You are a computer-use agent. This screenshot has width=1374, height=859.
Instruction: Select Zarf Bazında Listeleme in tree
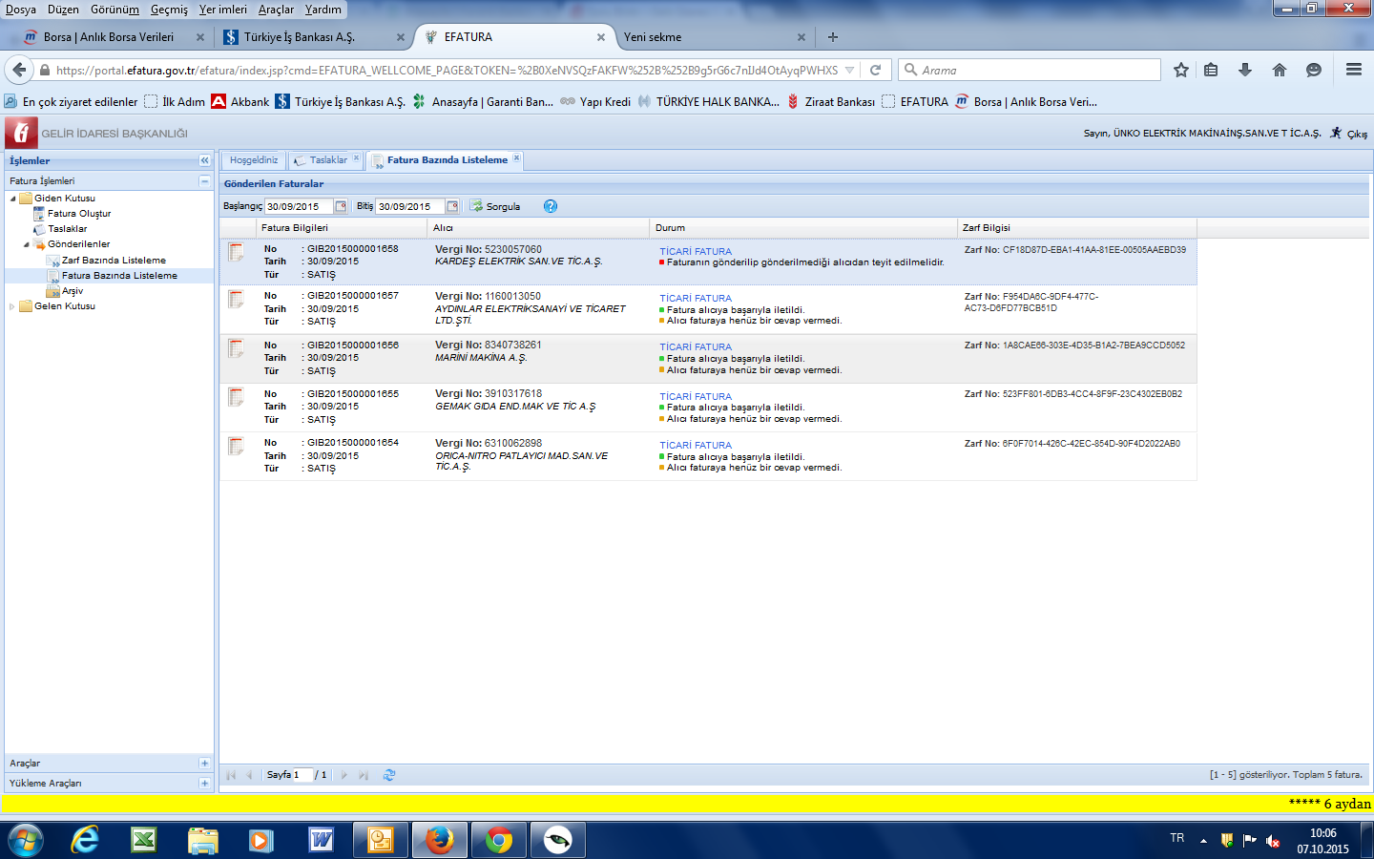tap(114, 261)
